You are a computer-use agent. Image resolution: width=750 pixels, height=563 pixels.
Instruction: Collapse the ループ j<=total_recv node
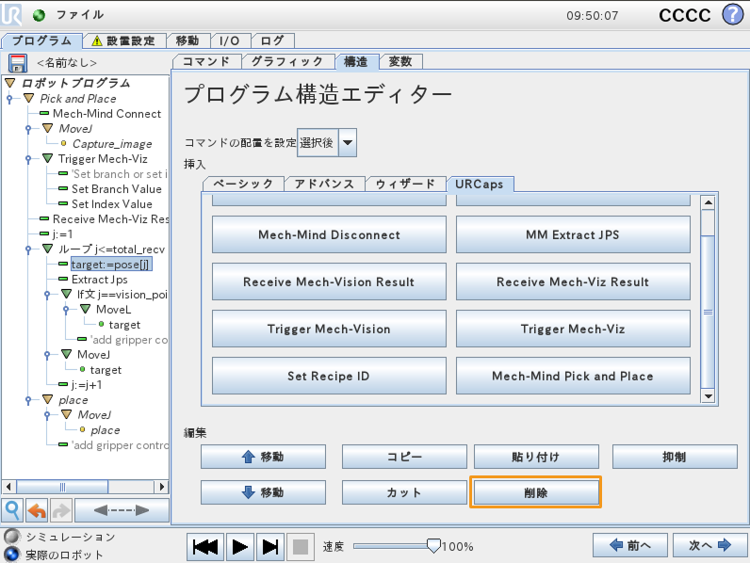pos(47,249)
